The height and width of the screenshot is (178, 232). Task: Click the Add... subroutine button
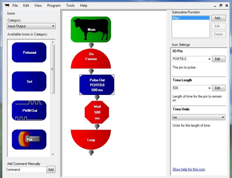tap(218, 18)
